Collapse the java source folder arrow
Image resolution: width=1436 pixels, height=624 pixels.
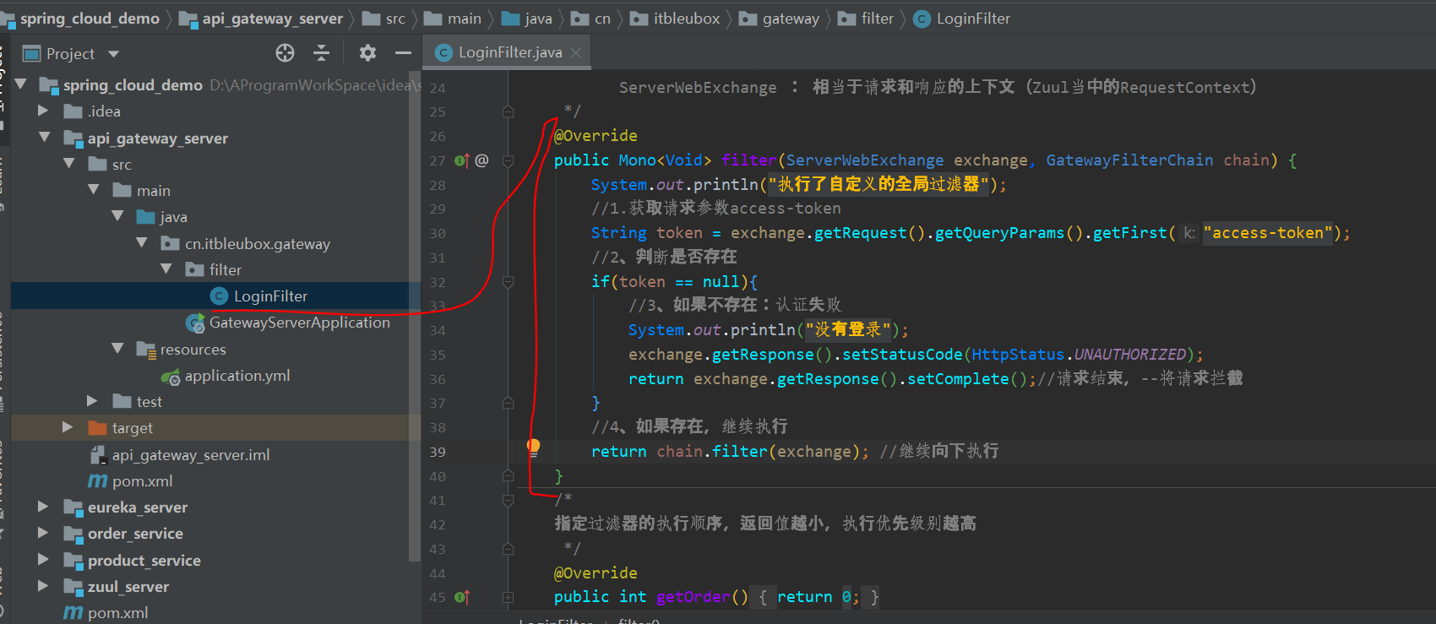pyautogui.click(x=118, y=216)
